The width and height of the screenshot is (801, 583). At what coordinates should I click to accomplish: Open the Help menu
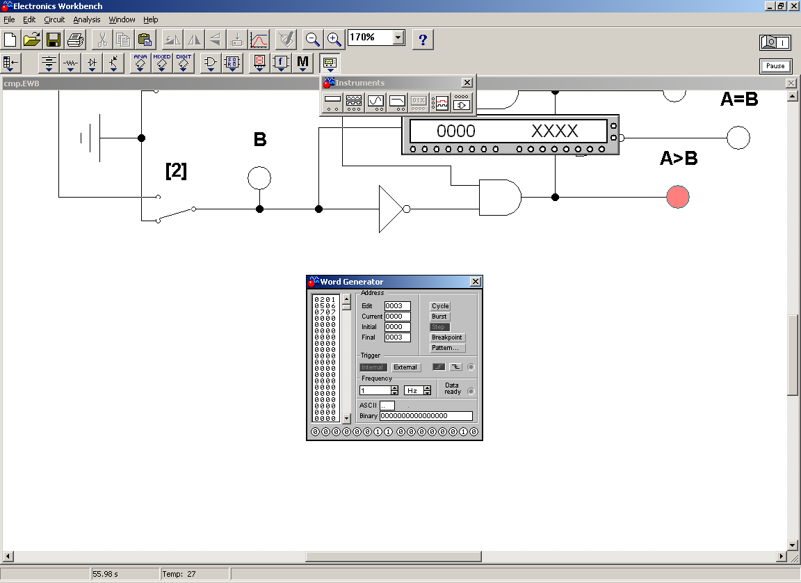click(150, 19)
